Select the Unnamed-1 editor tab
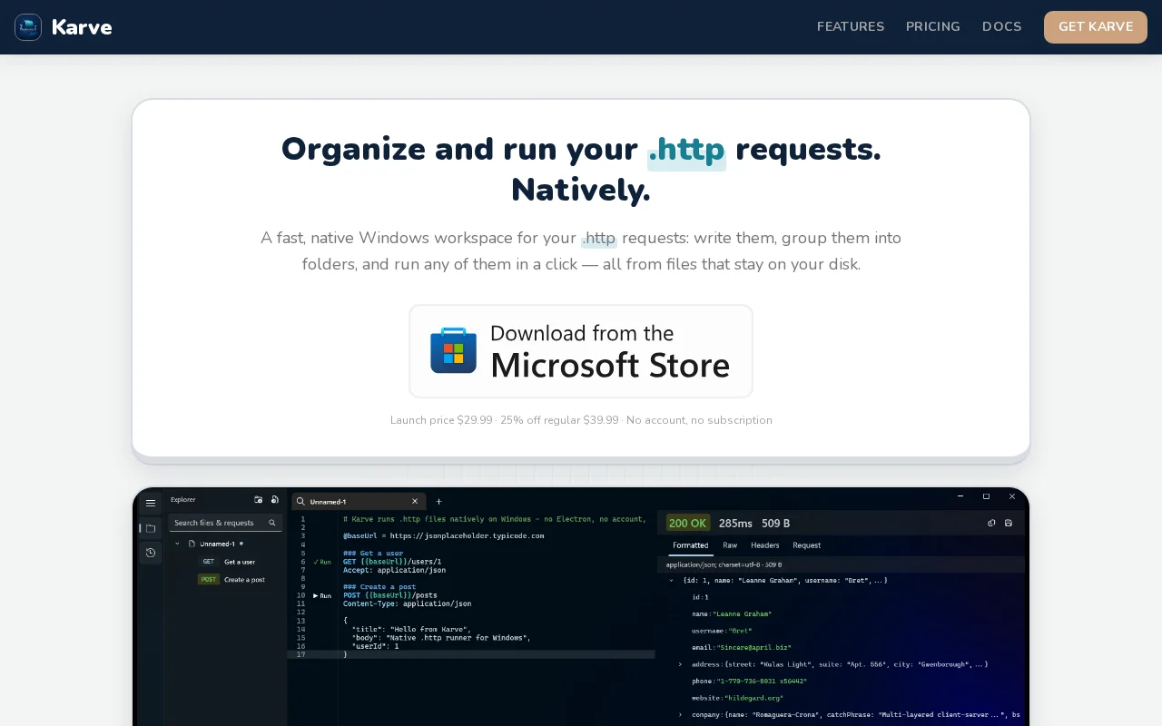The width and height of the screenshot is (1162, 726). click(x=359, y=501)
